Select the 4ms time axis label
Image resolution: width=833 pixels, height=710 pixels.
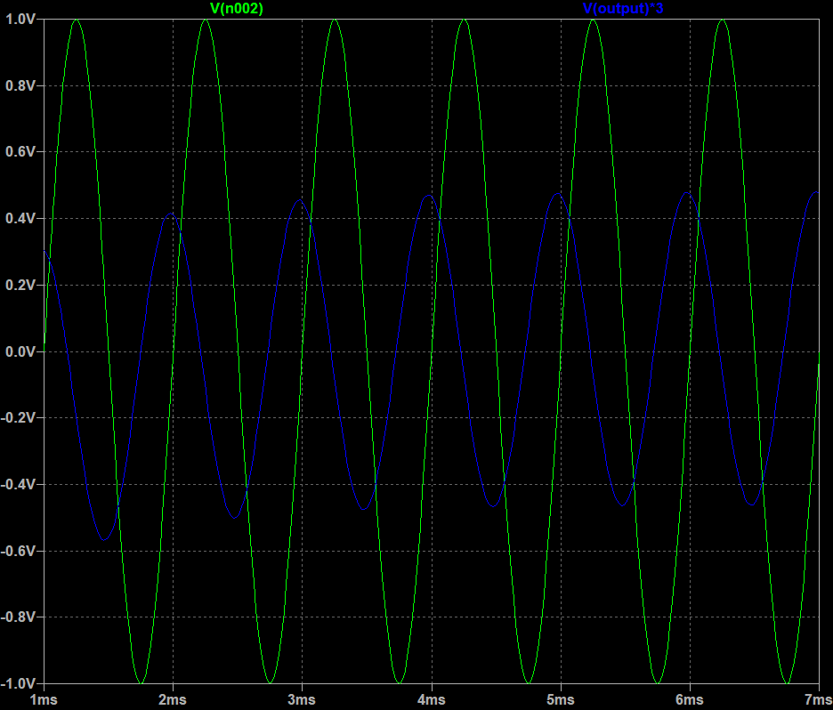pyautogui.click(x=432, y=699)
